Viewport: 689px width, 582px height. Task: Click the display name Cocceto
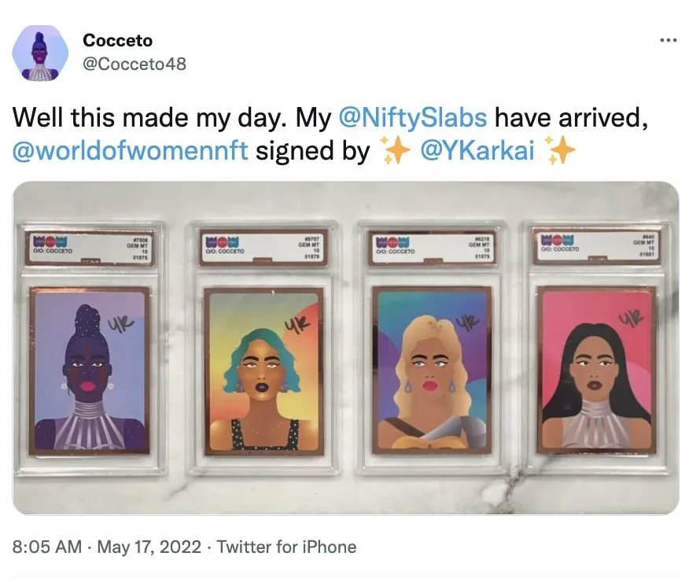coord(117,40)
